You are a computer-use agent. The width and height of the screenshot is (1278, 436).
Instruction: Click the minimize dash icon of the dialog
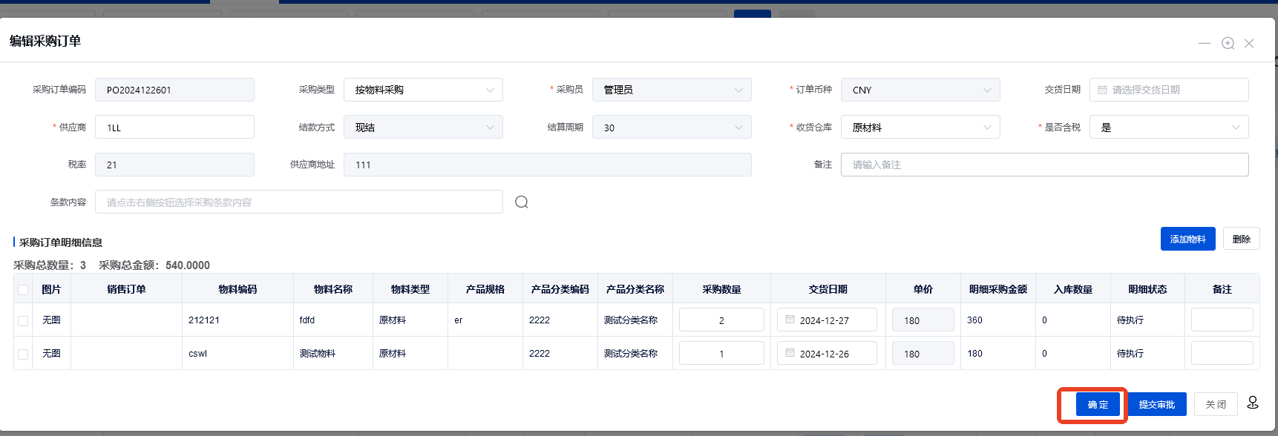[x=1205, y=43]
